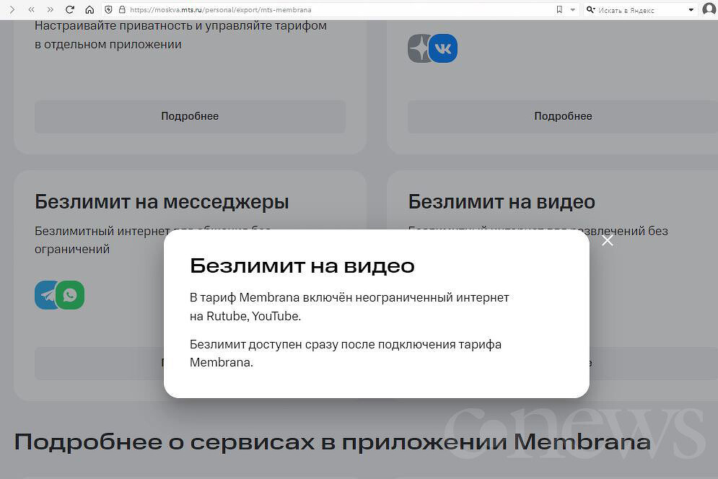Click text Безлимит доступен сразу после подключения

click(x=323, y=344)
